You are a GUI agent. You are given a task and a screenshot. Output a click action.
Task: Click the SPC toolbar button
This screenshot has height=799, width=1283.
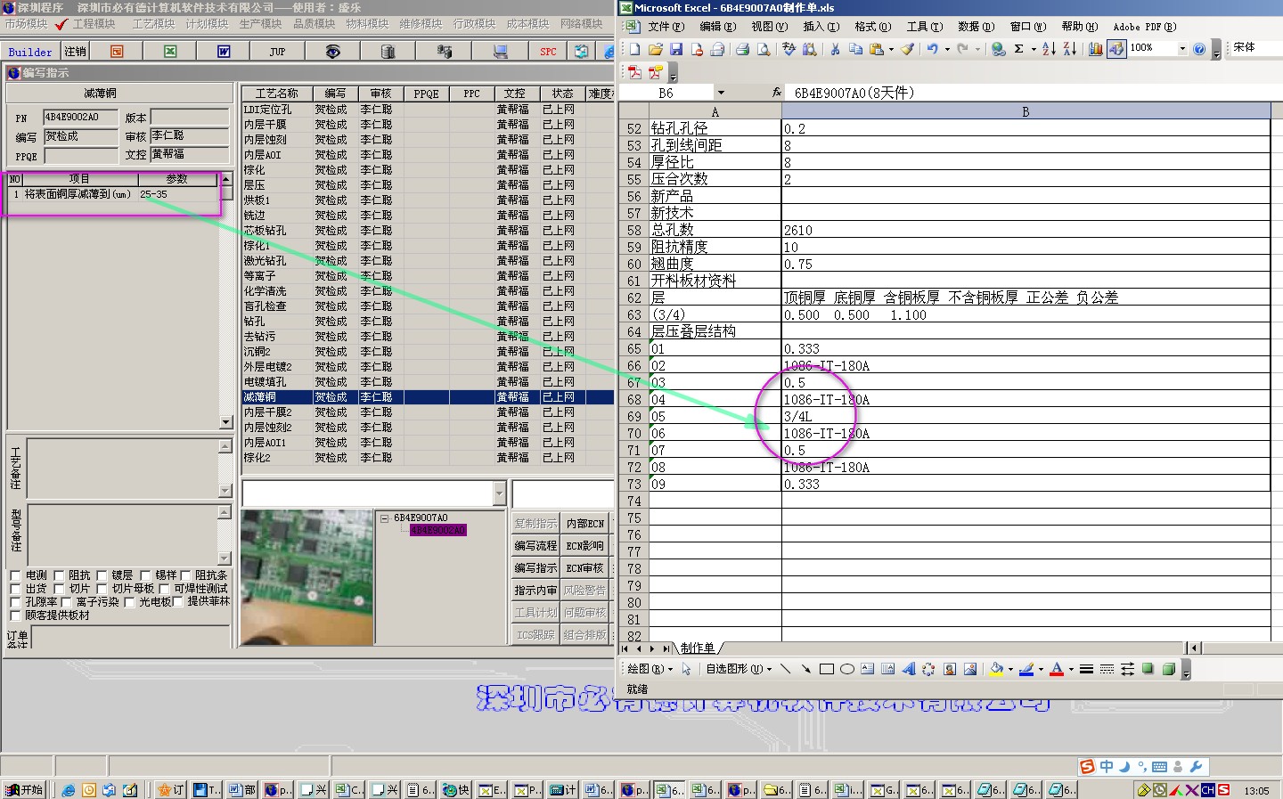[548, 52]
